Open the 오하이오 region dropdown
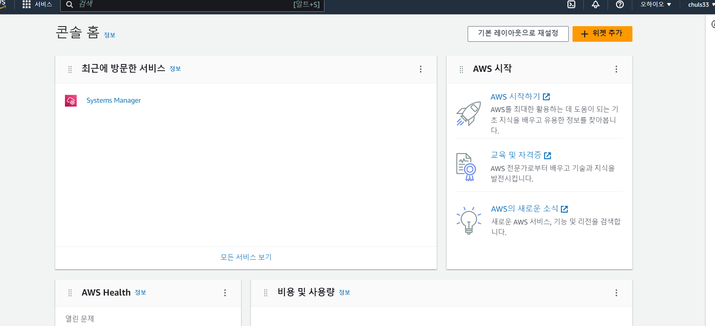Image resolution: width=715 pixels, height=326 pixels. 656,4
